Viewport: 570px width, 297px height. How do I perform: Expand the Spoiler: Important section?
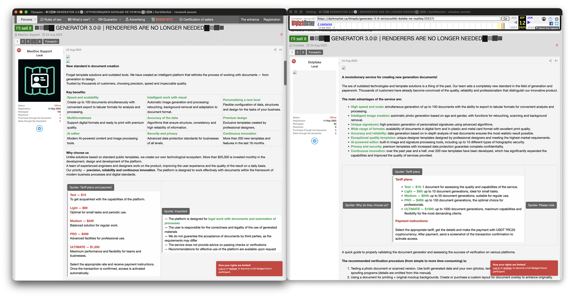pyautogui.click(x=176, y=211)
